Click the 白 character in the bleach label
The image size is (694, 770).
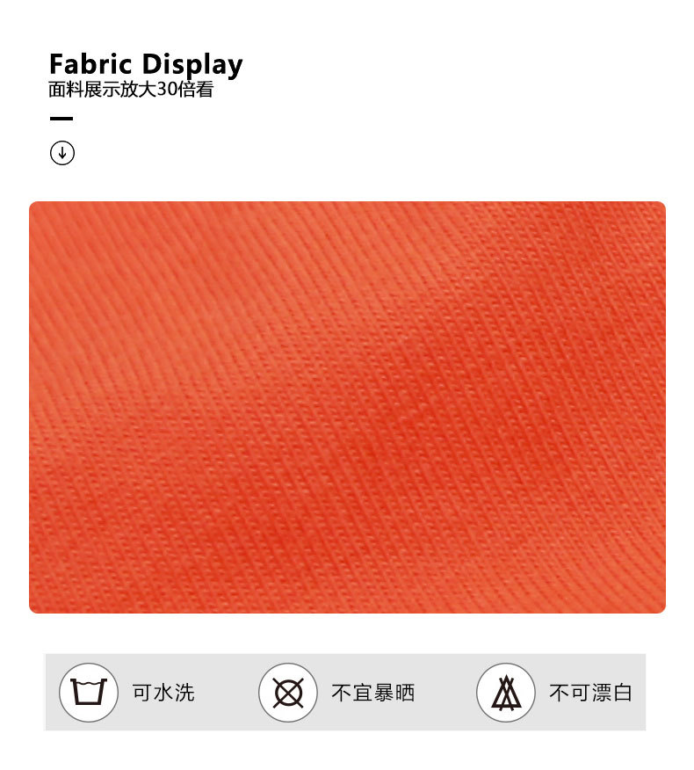(622, 693)
